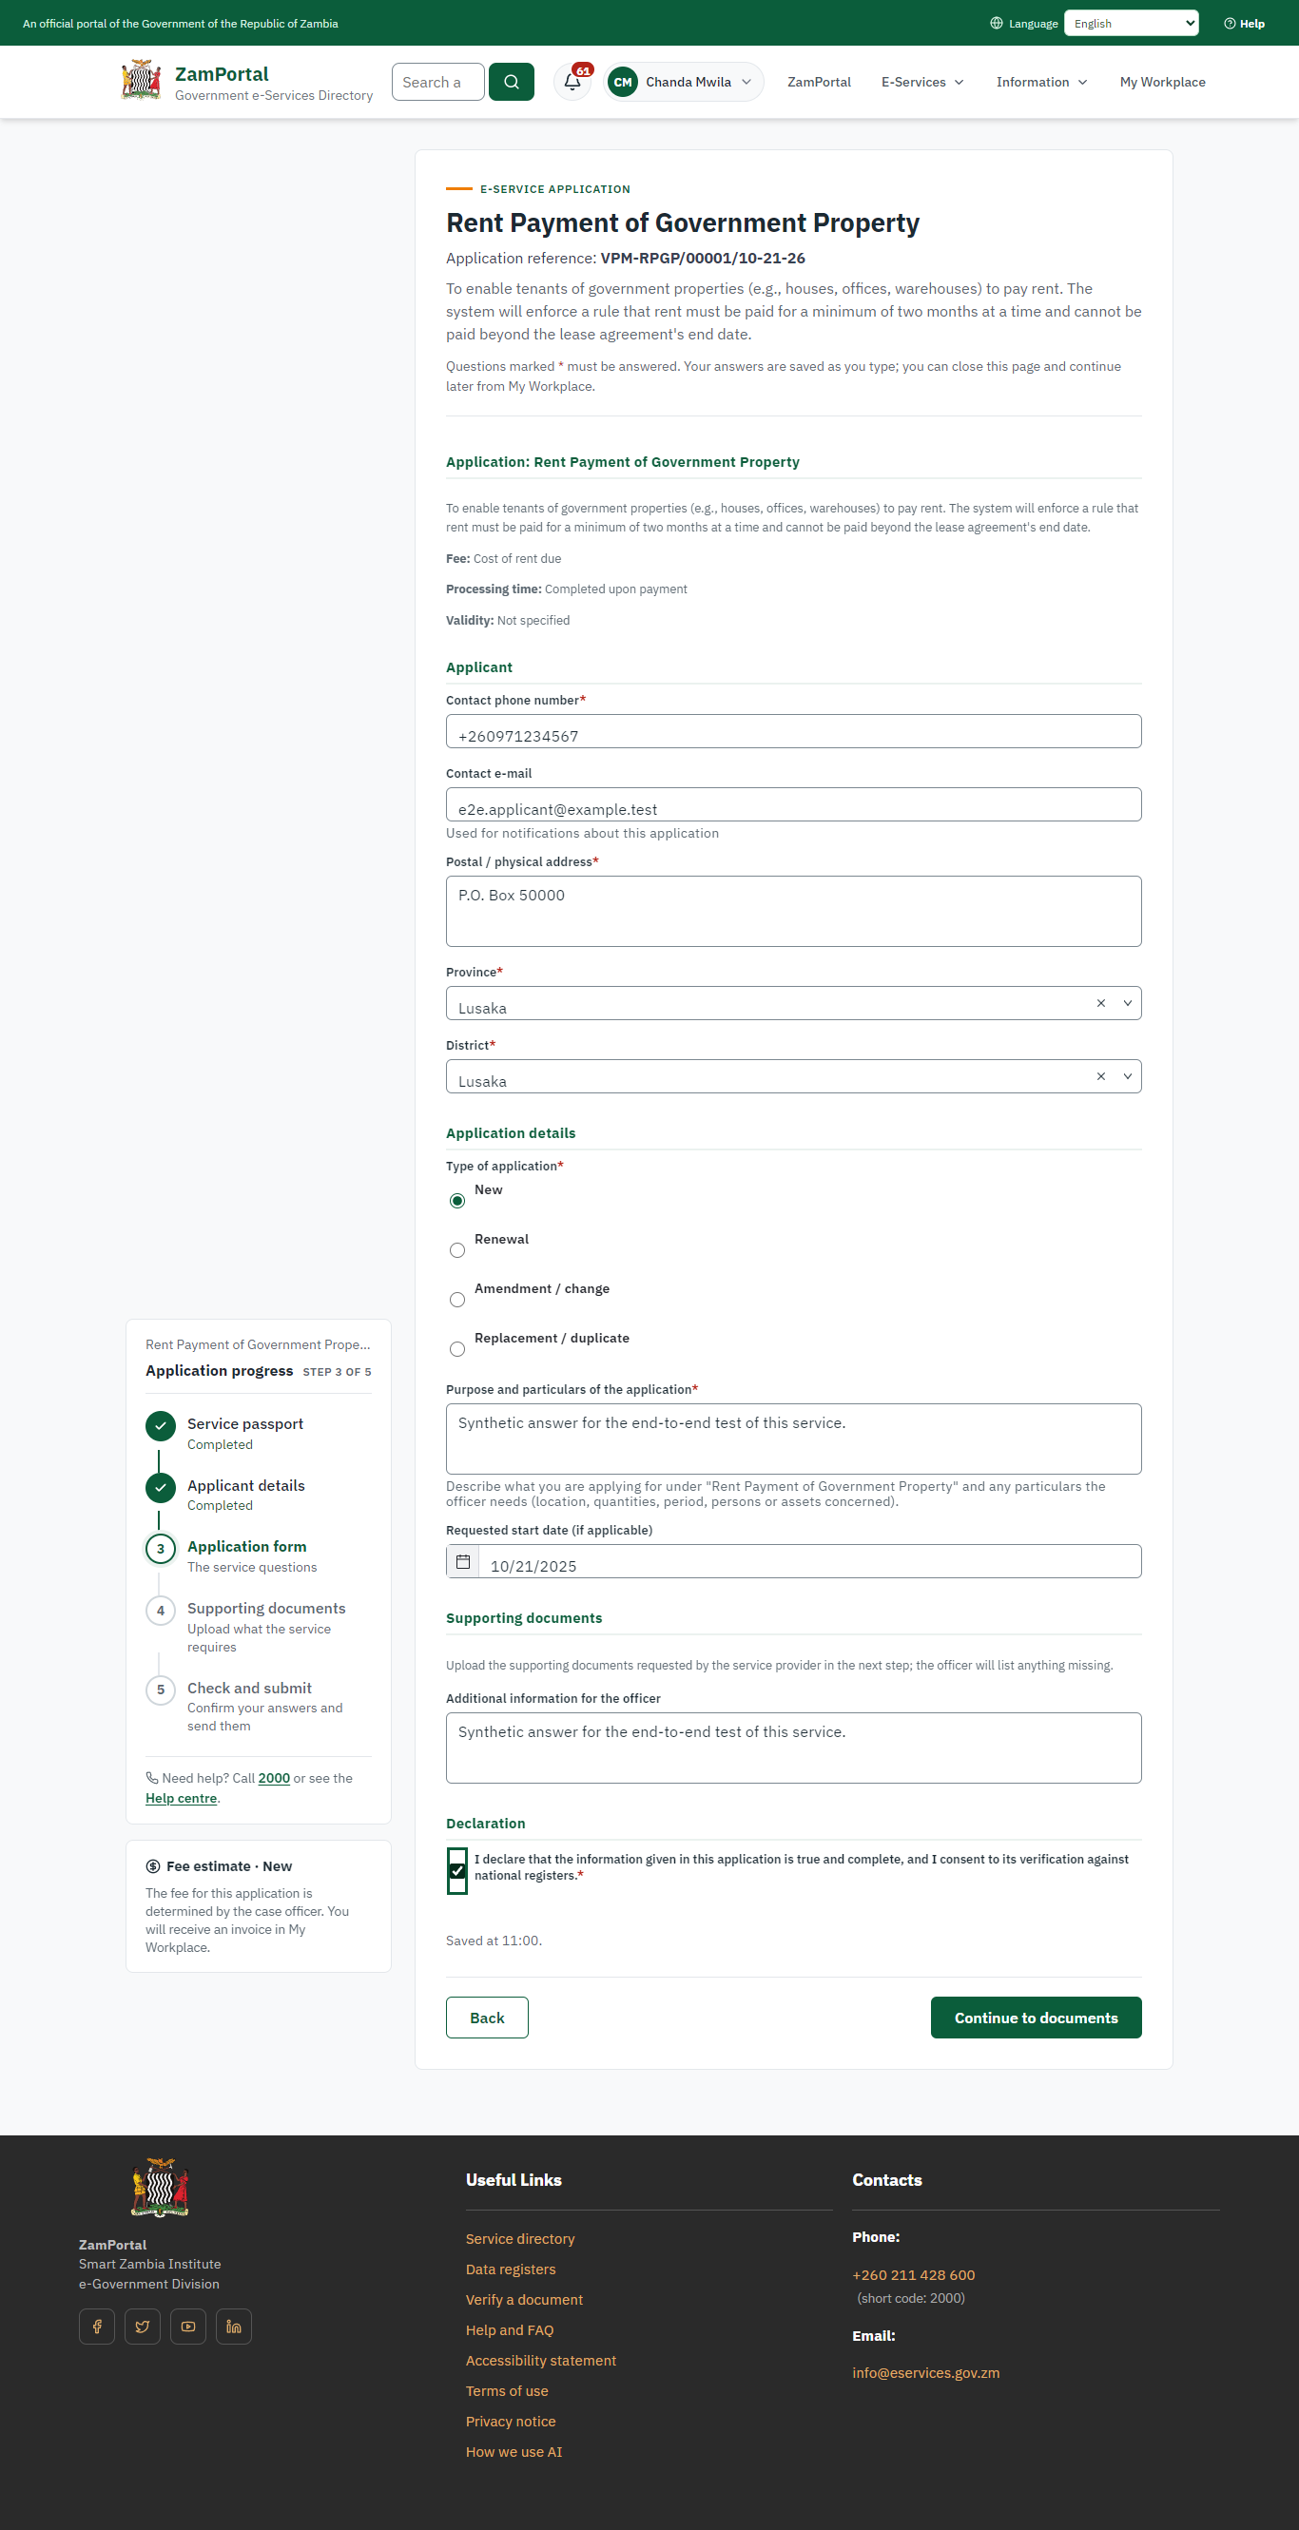Click the green search magnifier button
This screenshot has height=2530, width=1299.
click(x=511, y=82)
